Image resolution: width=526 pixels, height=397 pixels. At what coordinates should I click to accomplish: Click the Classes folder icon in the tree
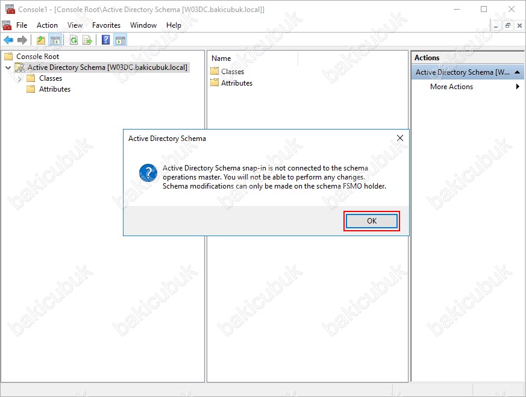pos(31,78)
